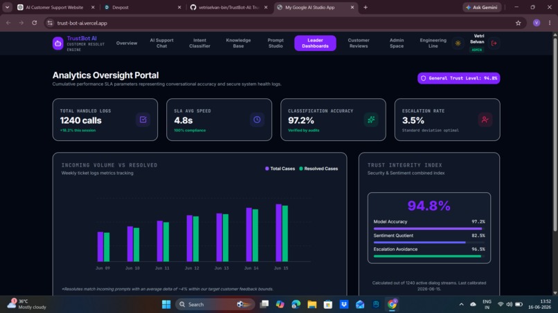Toggle the sun light-mode theme icon

coord(458,43)
